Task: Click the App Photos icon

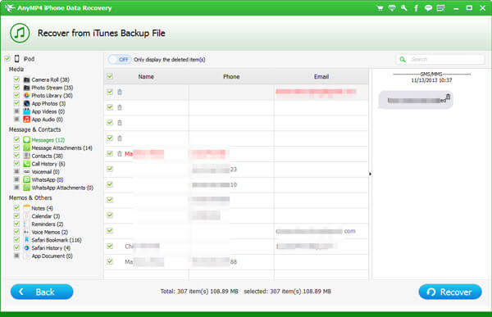Action: (x=27, y=103)
